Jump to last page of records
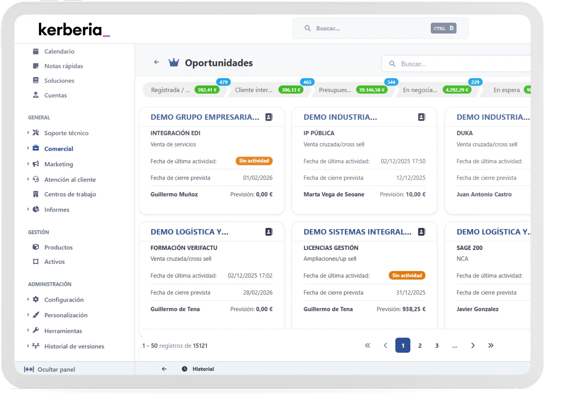 tap(491, 345)
